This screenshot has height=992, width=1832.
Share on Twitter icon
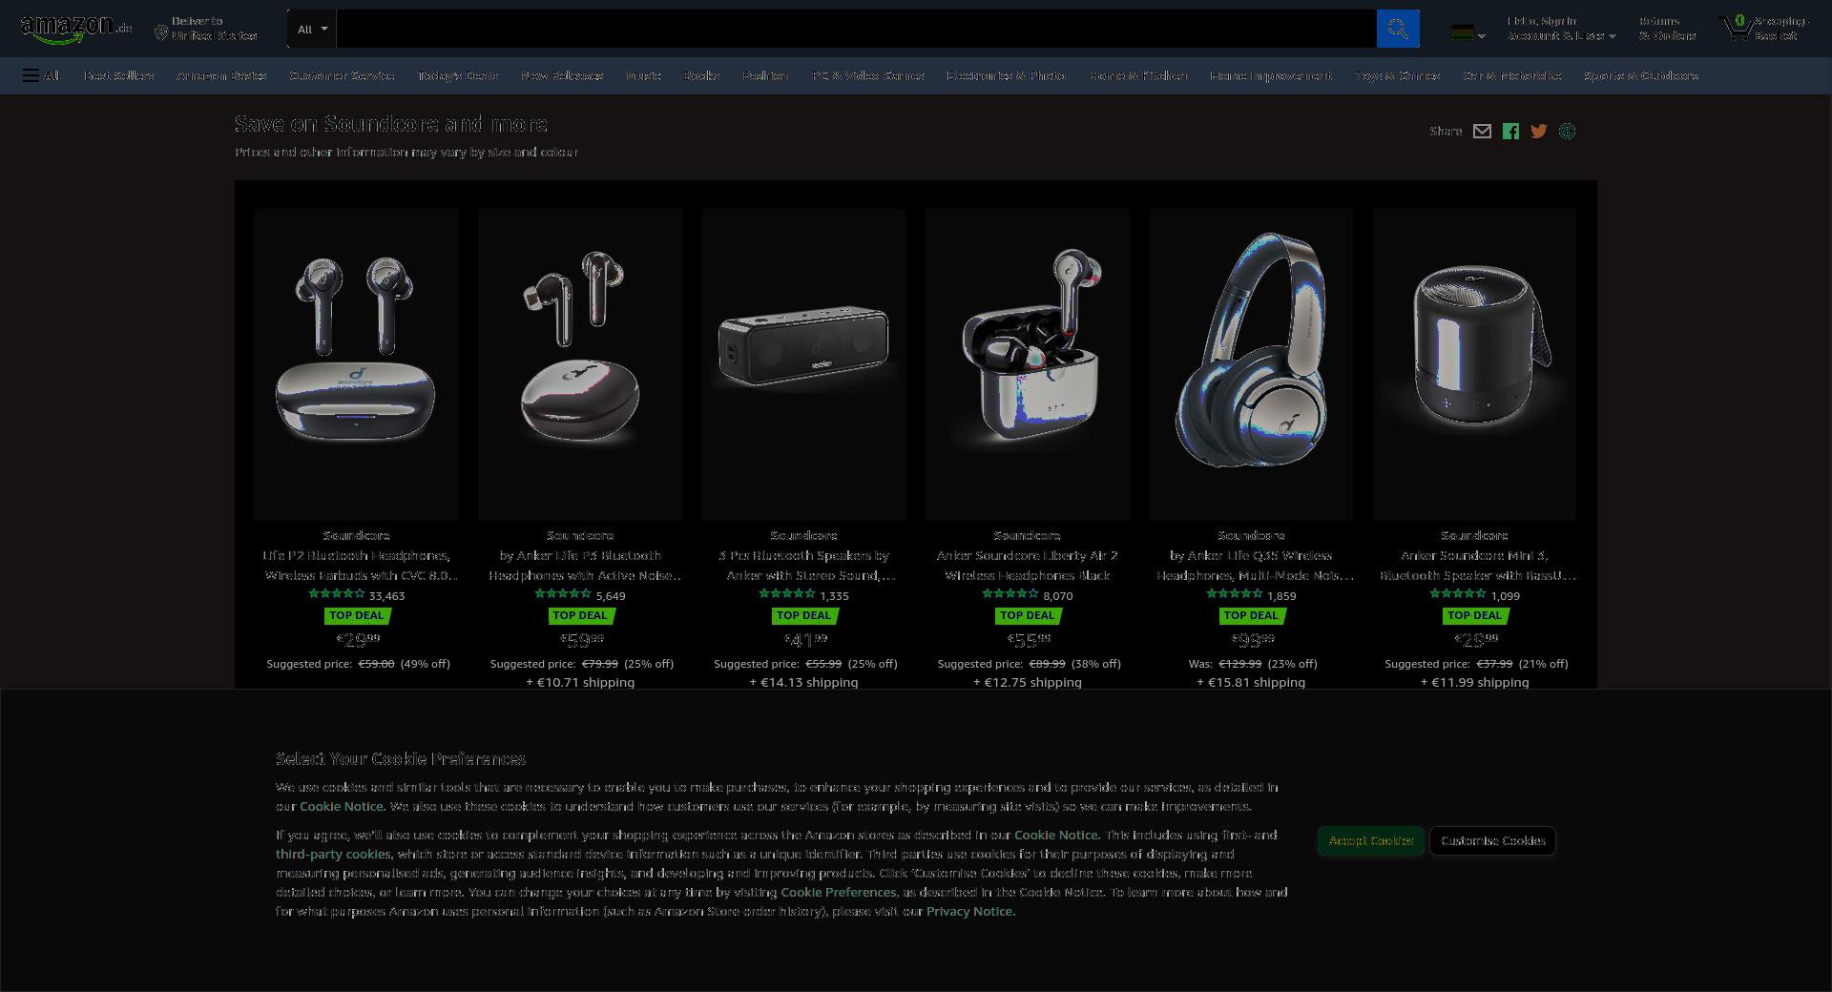(x=1538, y=132)
